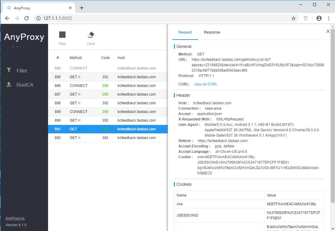Select request row number 892
The image size is (335, 231).
(x=108, y=138)
